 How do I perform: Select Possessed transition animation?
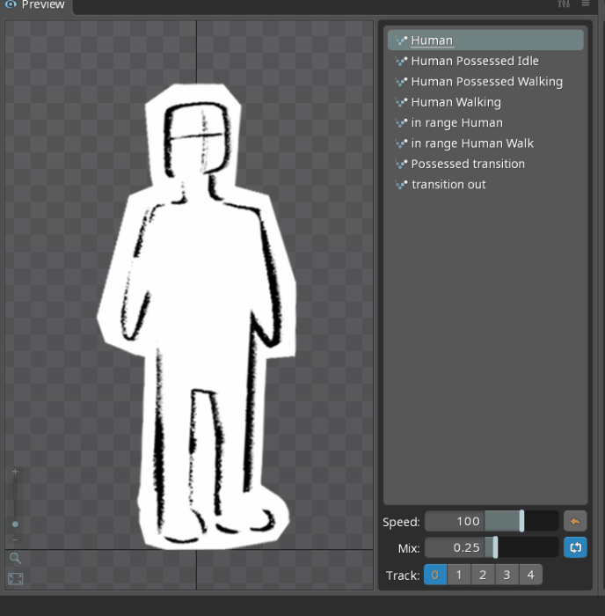485,164
